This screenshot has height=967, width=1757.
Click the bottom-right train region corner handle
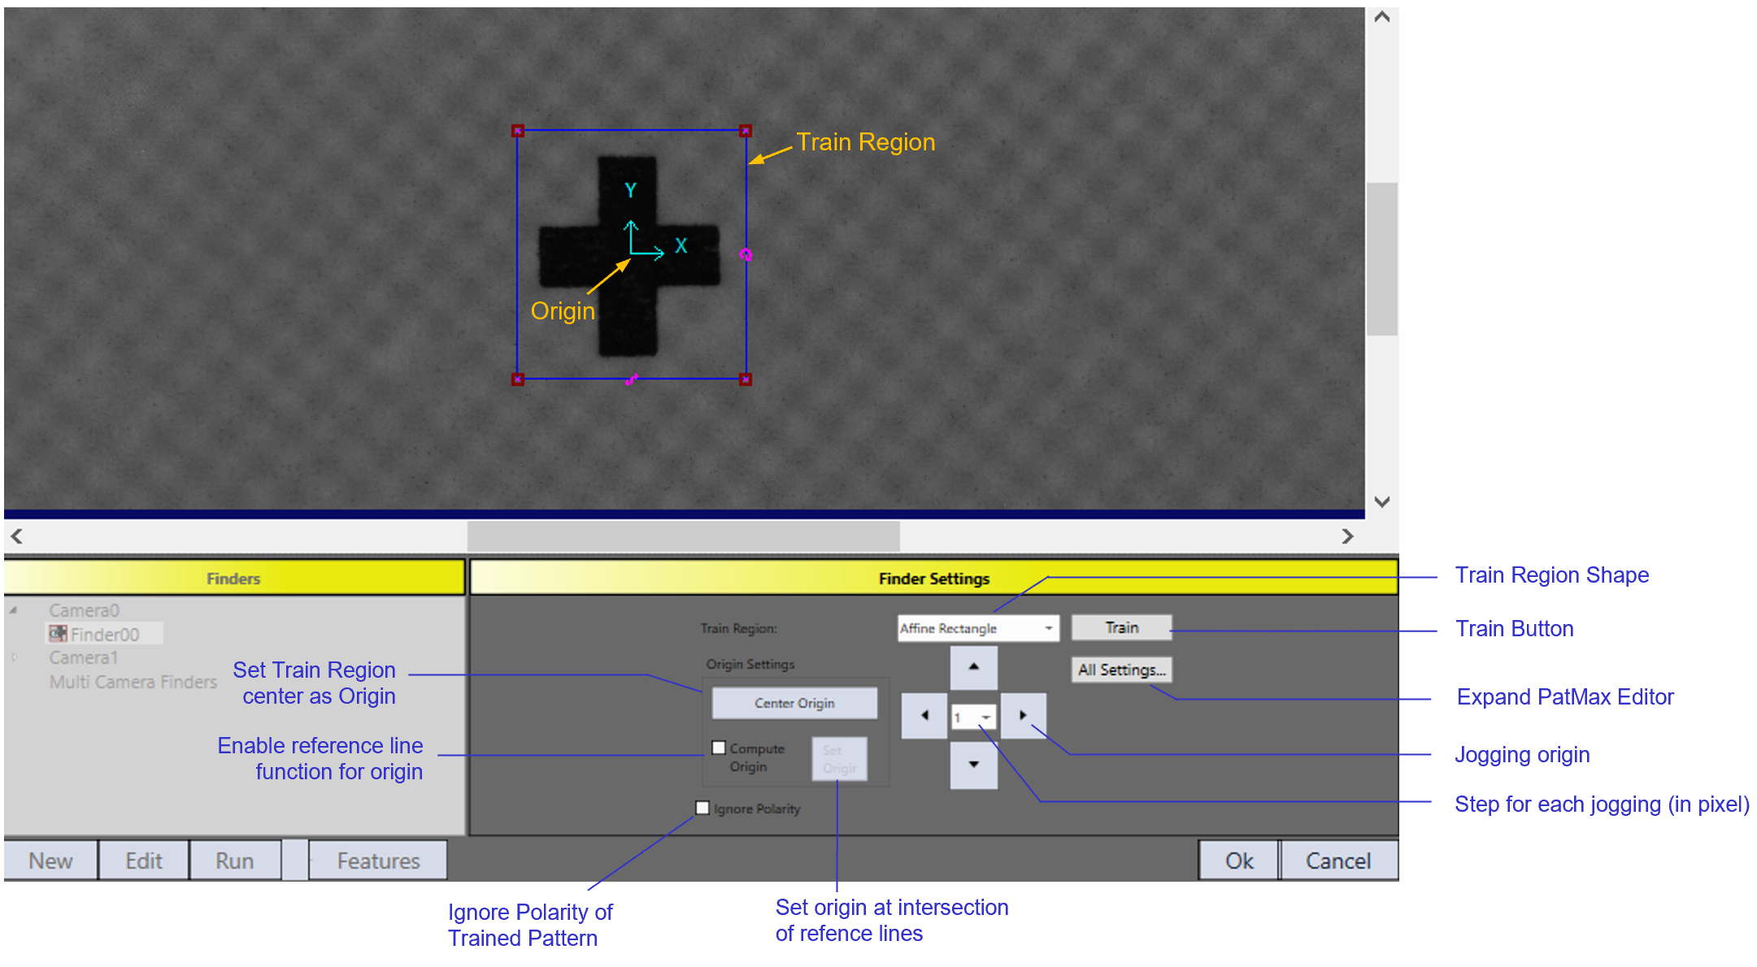pos(746,379)
